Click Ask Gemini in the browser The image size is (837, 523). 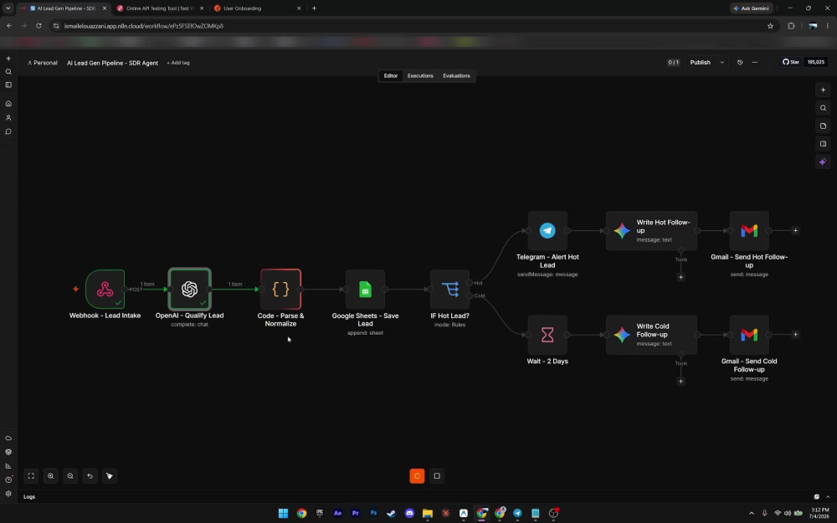click(751, 8)
